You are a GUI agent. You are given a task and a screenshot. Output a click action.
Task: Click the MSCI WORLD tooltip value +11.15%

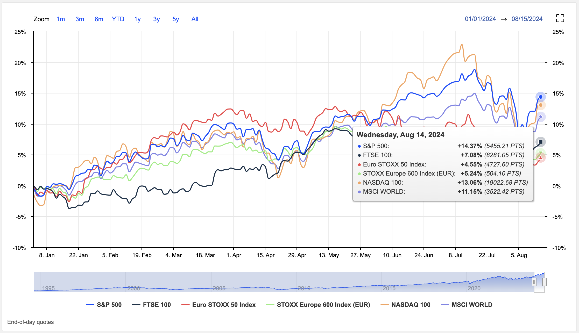point(470,192)
